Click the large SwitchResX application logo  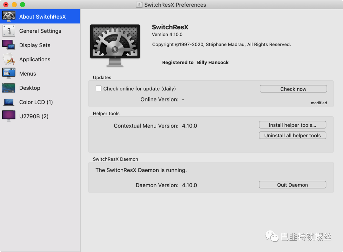(x=115, y=45)
